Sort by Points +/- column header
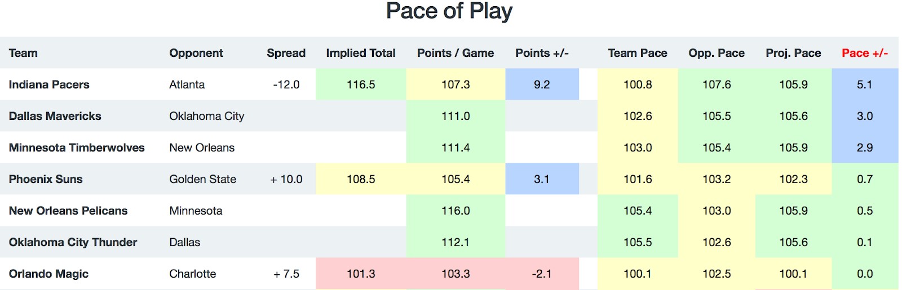 click(x=542, y=53)
